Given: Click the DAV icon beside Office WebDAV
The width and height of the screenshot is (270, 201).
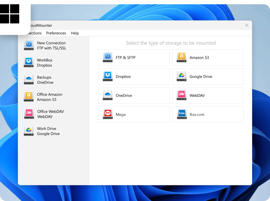Looking at the screenshot, I should pyautogui.click(x=29, y=114).
